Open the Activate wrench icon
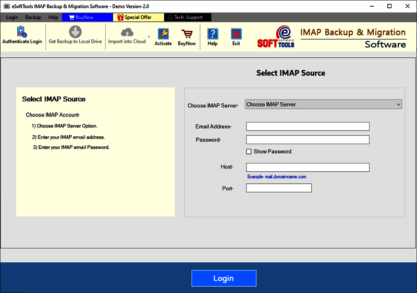 click(x=163, y=34)
